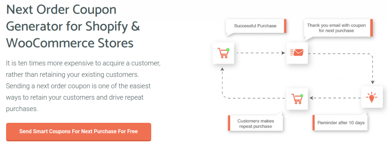Select the Successful Purchase callout
Screen dimensions: 388x150
(256, 27)
